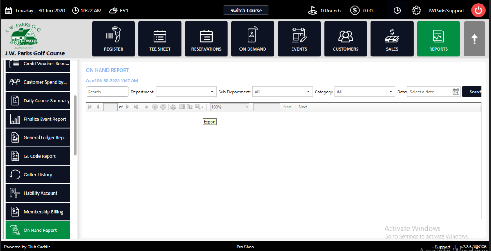Go to next report page
This screenshot has height=251, width=491.
pyautogui.click(x=127, y=107)
